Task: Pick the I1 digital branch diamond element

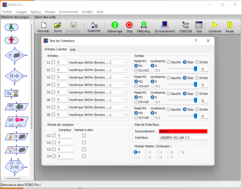Action: (x=15, y=55)
